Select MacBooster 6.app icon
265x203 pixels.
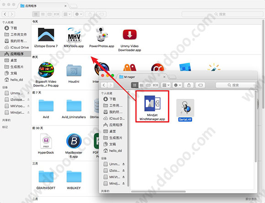coord(74,141)
